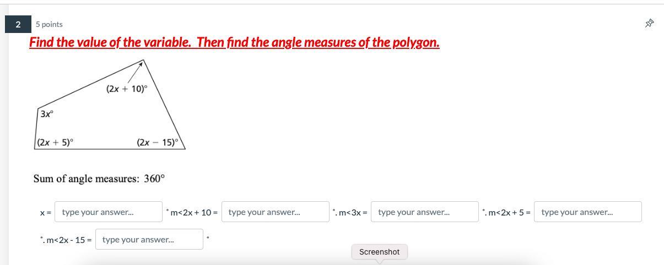This screenshot has width=664, height=265.
Task: Click the 'Screenshot' tooltip label
Action: pos(379,252)
